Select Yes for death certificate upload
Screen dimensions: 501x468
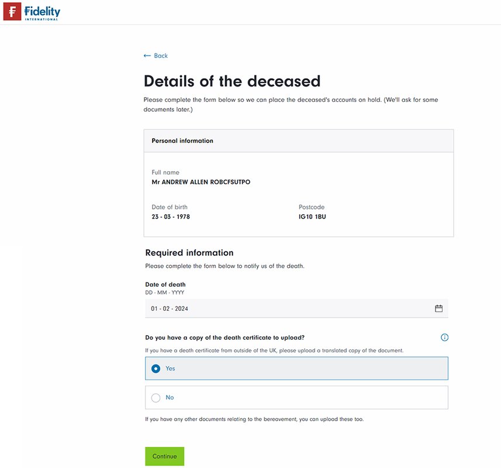156,369
